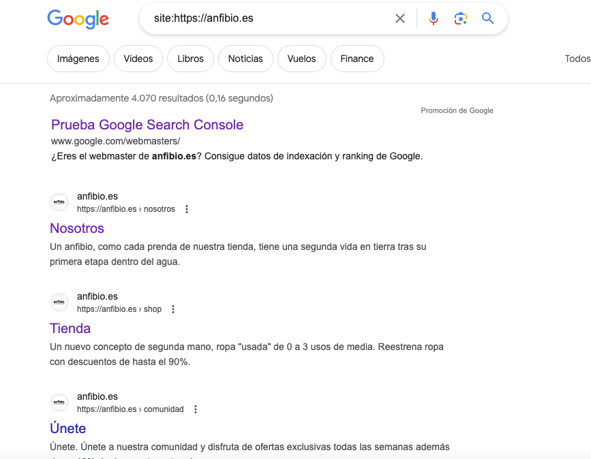The image size is (591, 459).
Task: Submit search with the magnifying glass icon
Action: [487, 18]
